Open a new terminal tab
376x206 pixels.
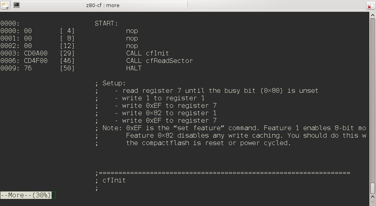pos(5,5)
